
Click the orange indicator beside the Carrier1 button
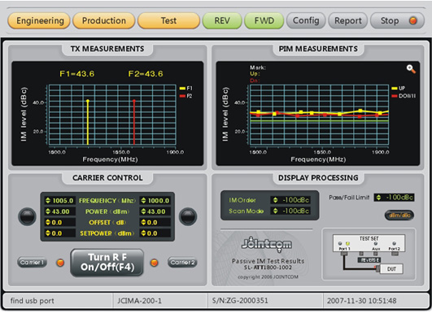[x=60, y=263]
